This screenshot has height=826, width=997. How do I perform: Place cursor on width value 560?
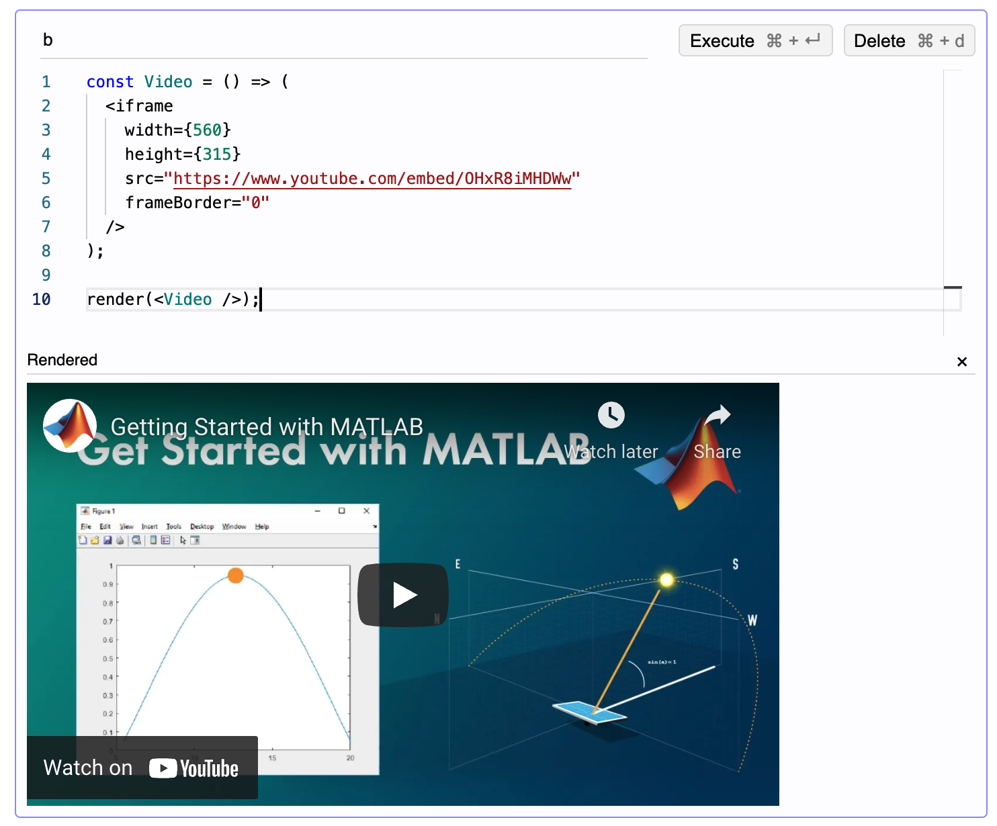pos(208,130)
